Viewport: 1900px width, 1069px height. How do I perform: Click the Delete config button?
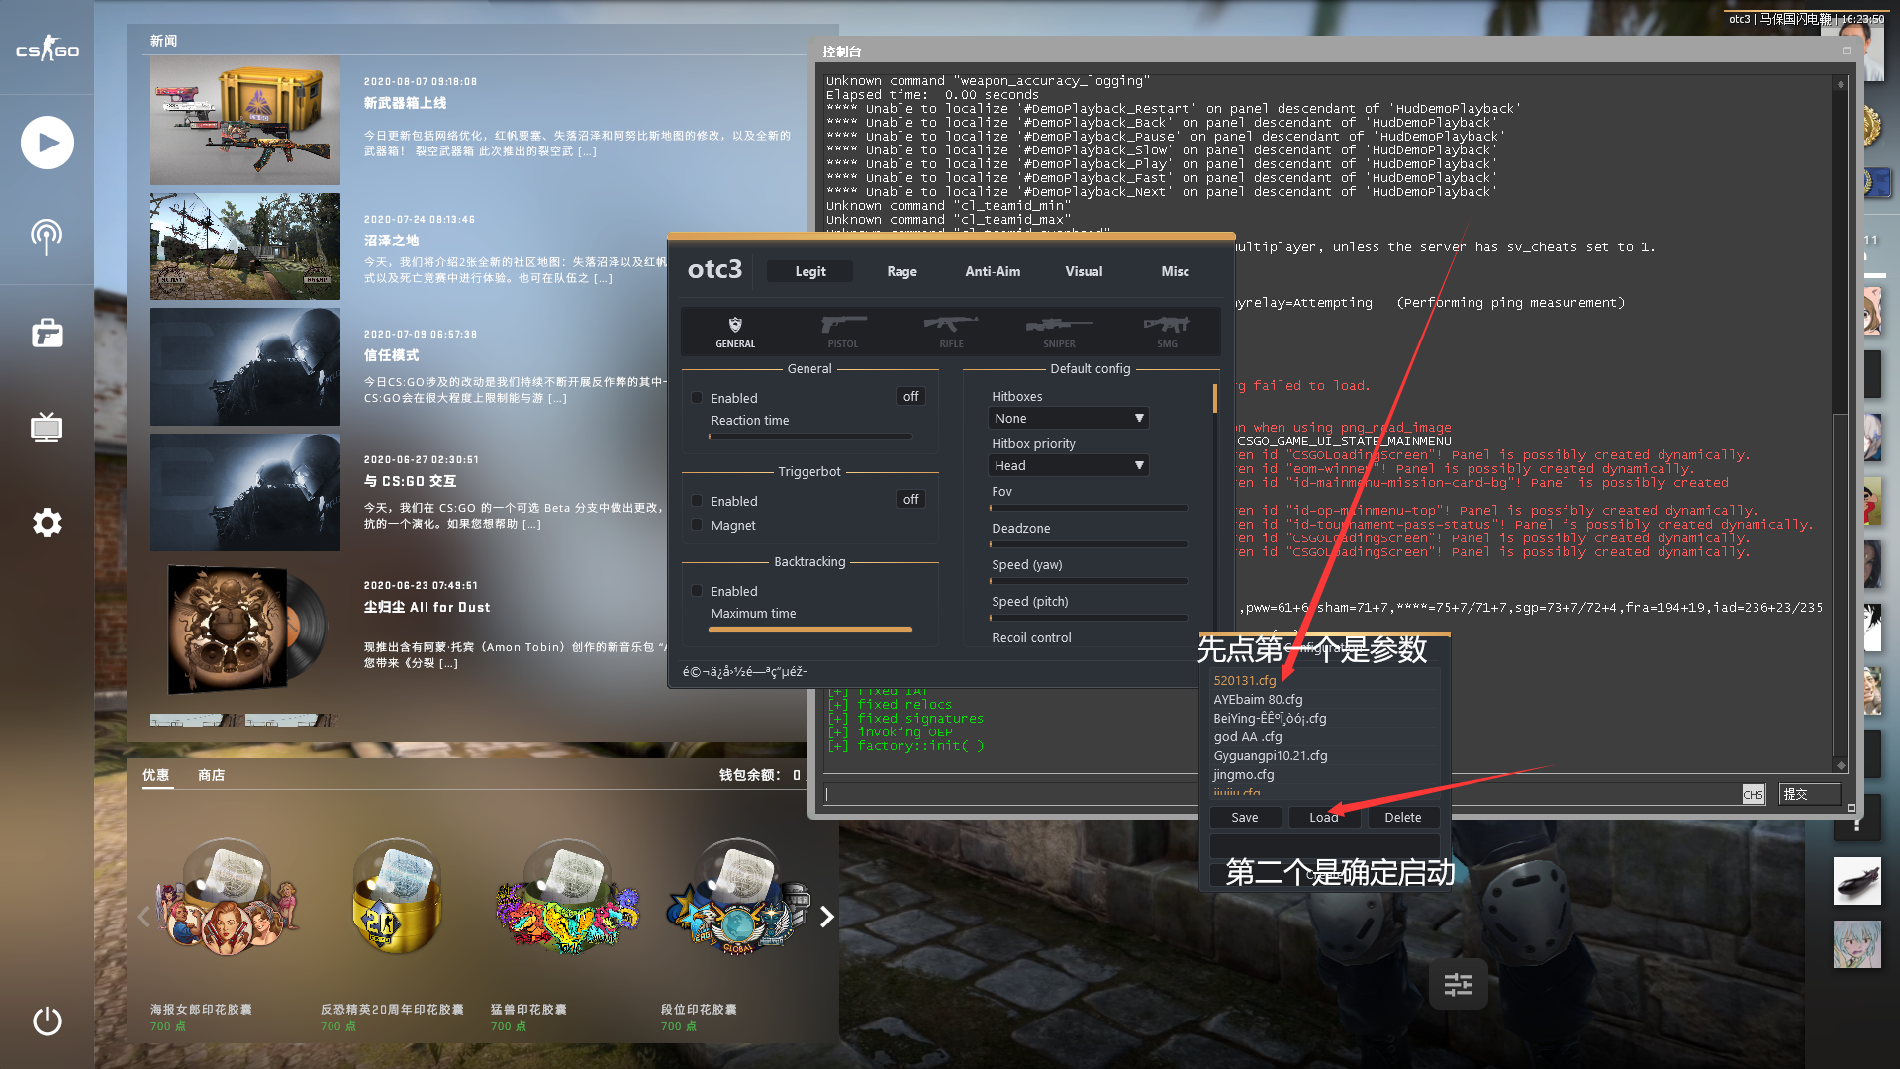pyautogui.click(x=1402, y=818)
